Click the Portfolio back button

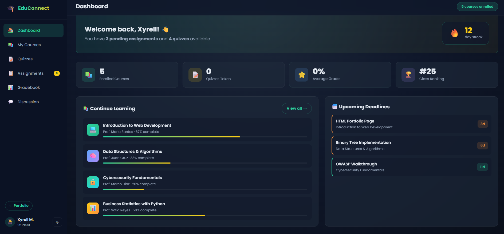[19, 206]
